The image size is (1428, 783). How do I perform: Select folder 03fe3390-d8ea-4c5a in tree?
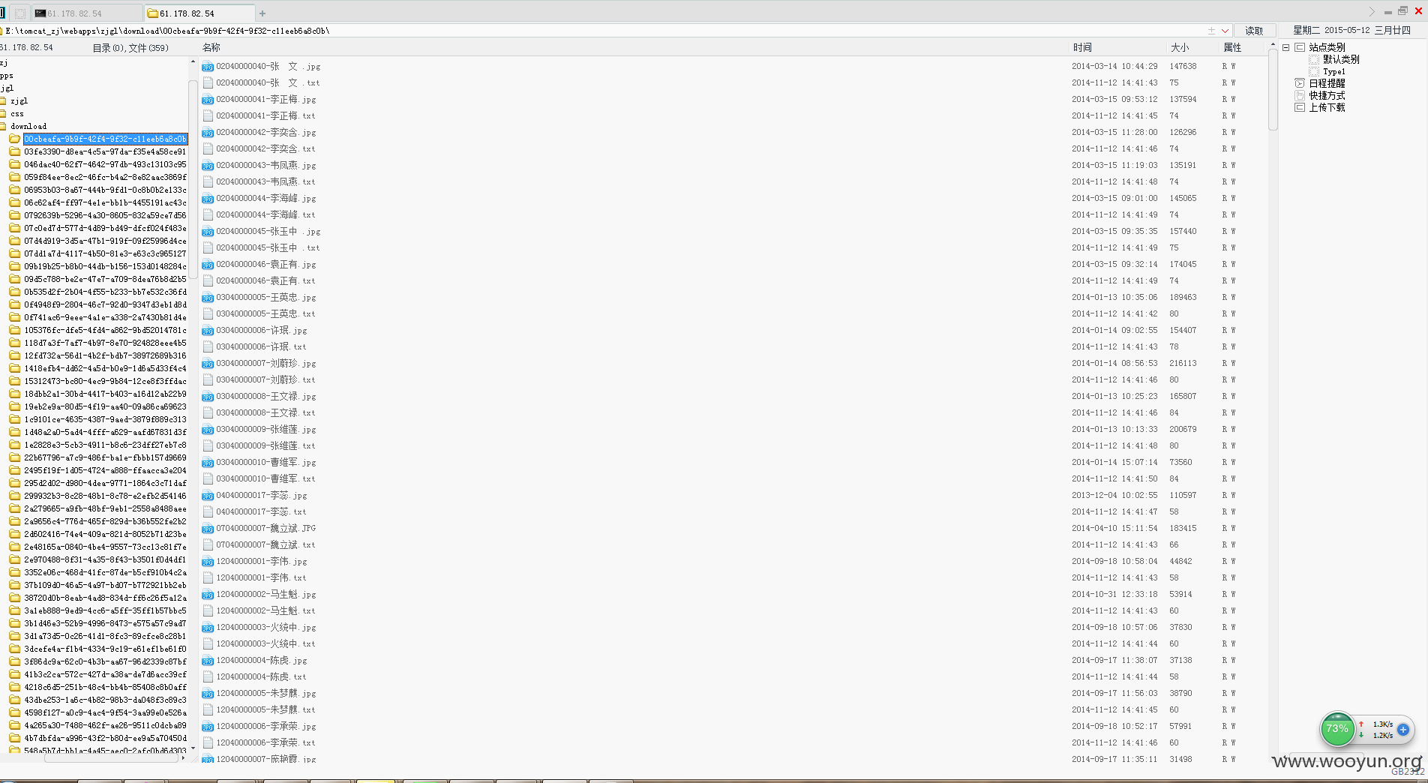pyautogui.click(x=105, y=151)
